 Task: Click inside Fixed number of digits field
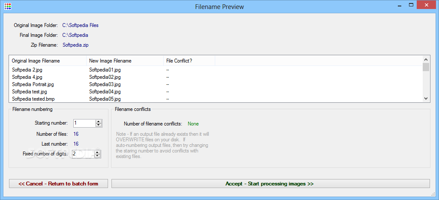(x=84, y=154)
